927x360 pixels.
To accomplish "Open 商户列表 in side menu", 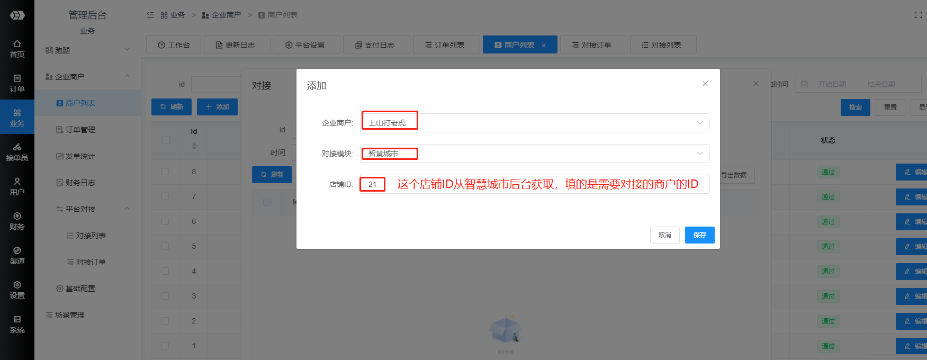I will pos(87,103).
